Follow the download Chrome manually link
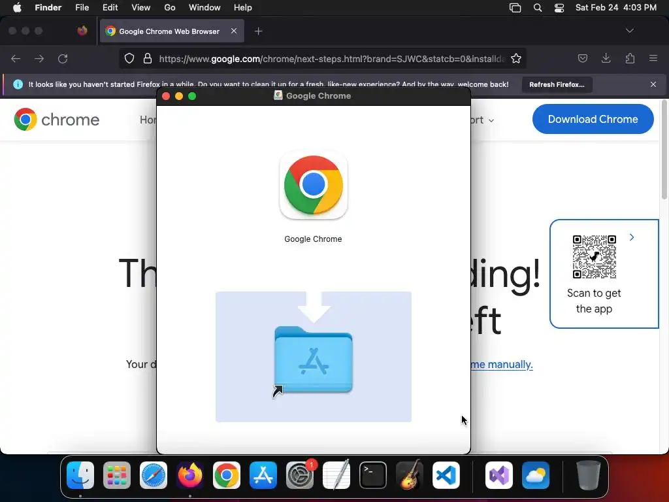 tap(502, 364)
